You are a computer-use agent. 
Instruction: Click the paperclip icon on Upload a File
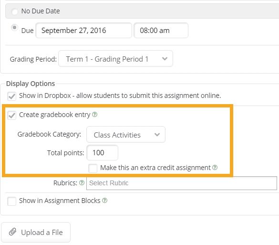[12, 232]
